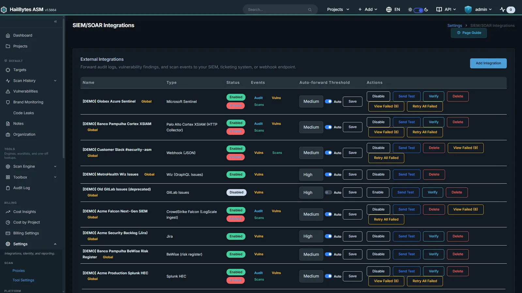This screenshot has width=522, height=293.
Task: Click the Dashboard home icon
Action: tap(8, 35)
